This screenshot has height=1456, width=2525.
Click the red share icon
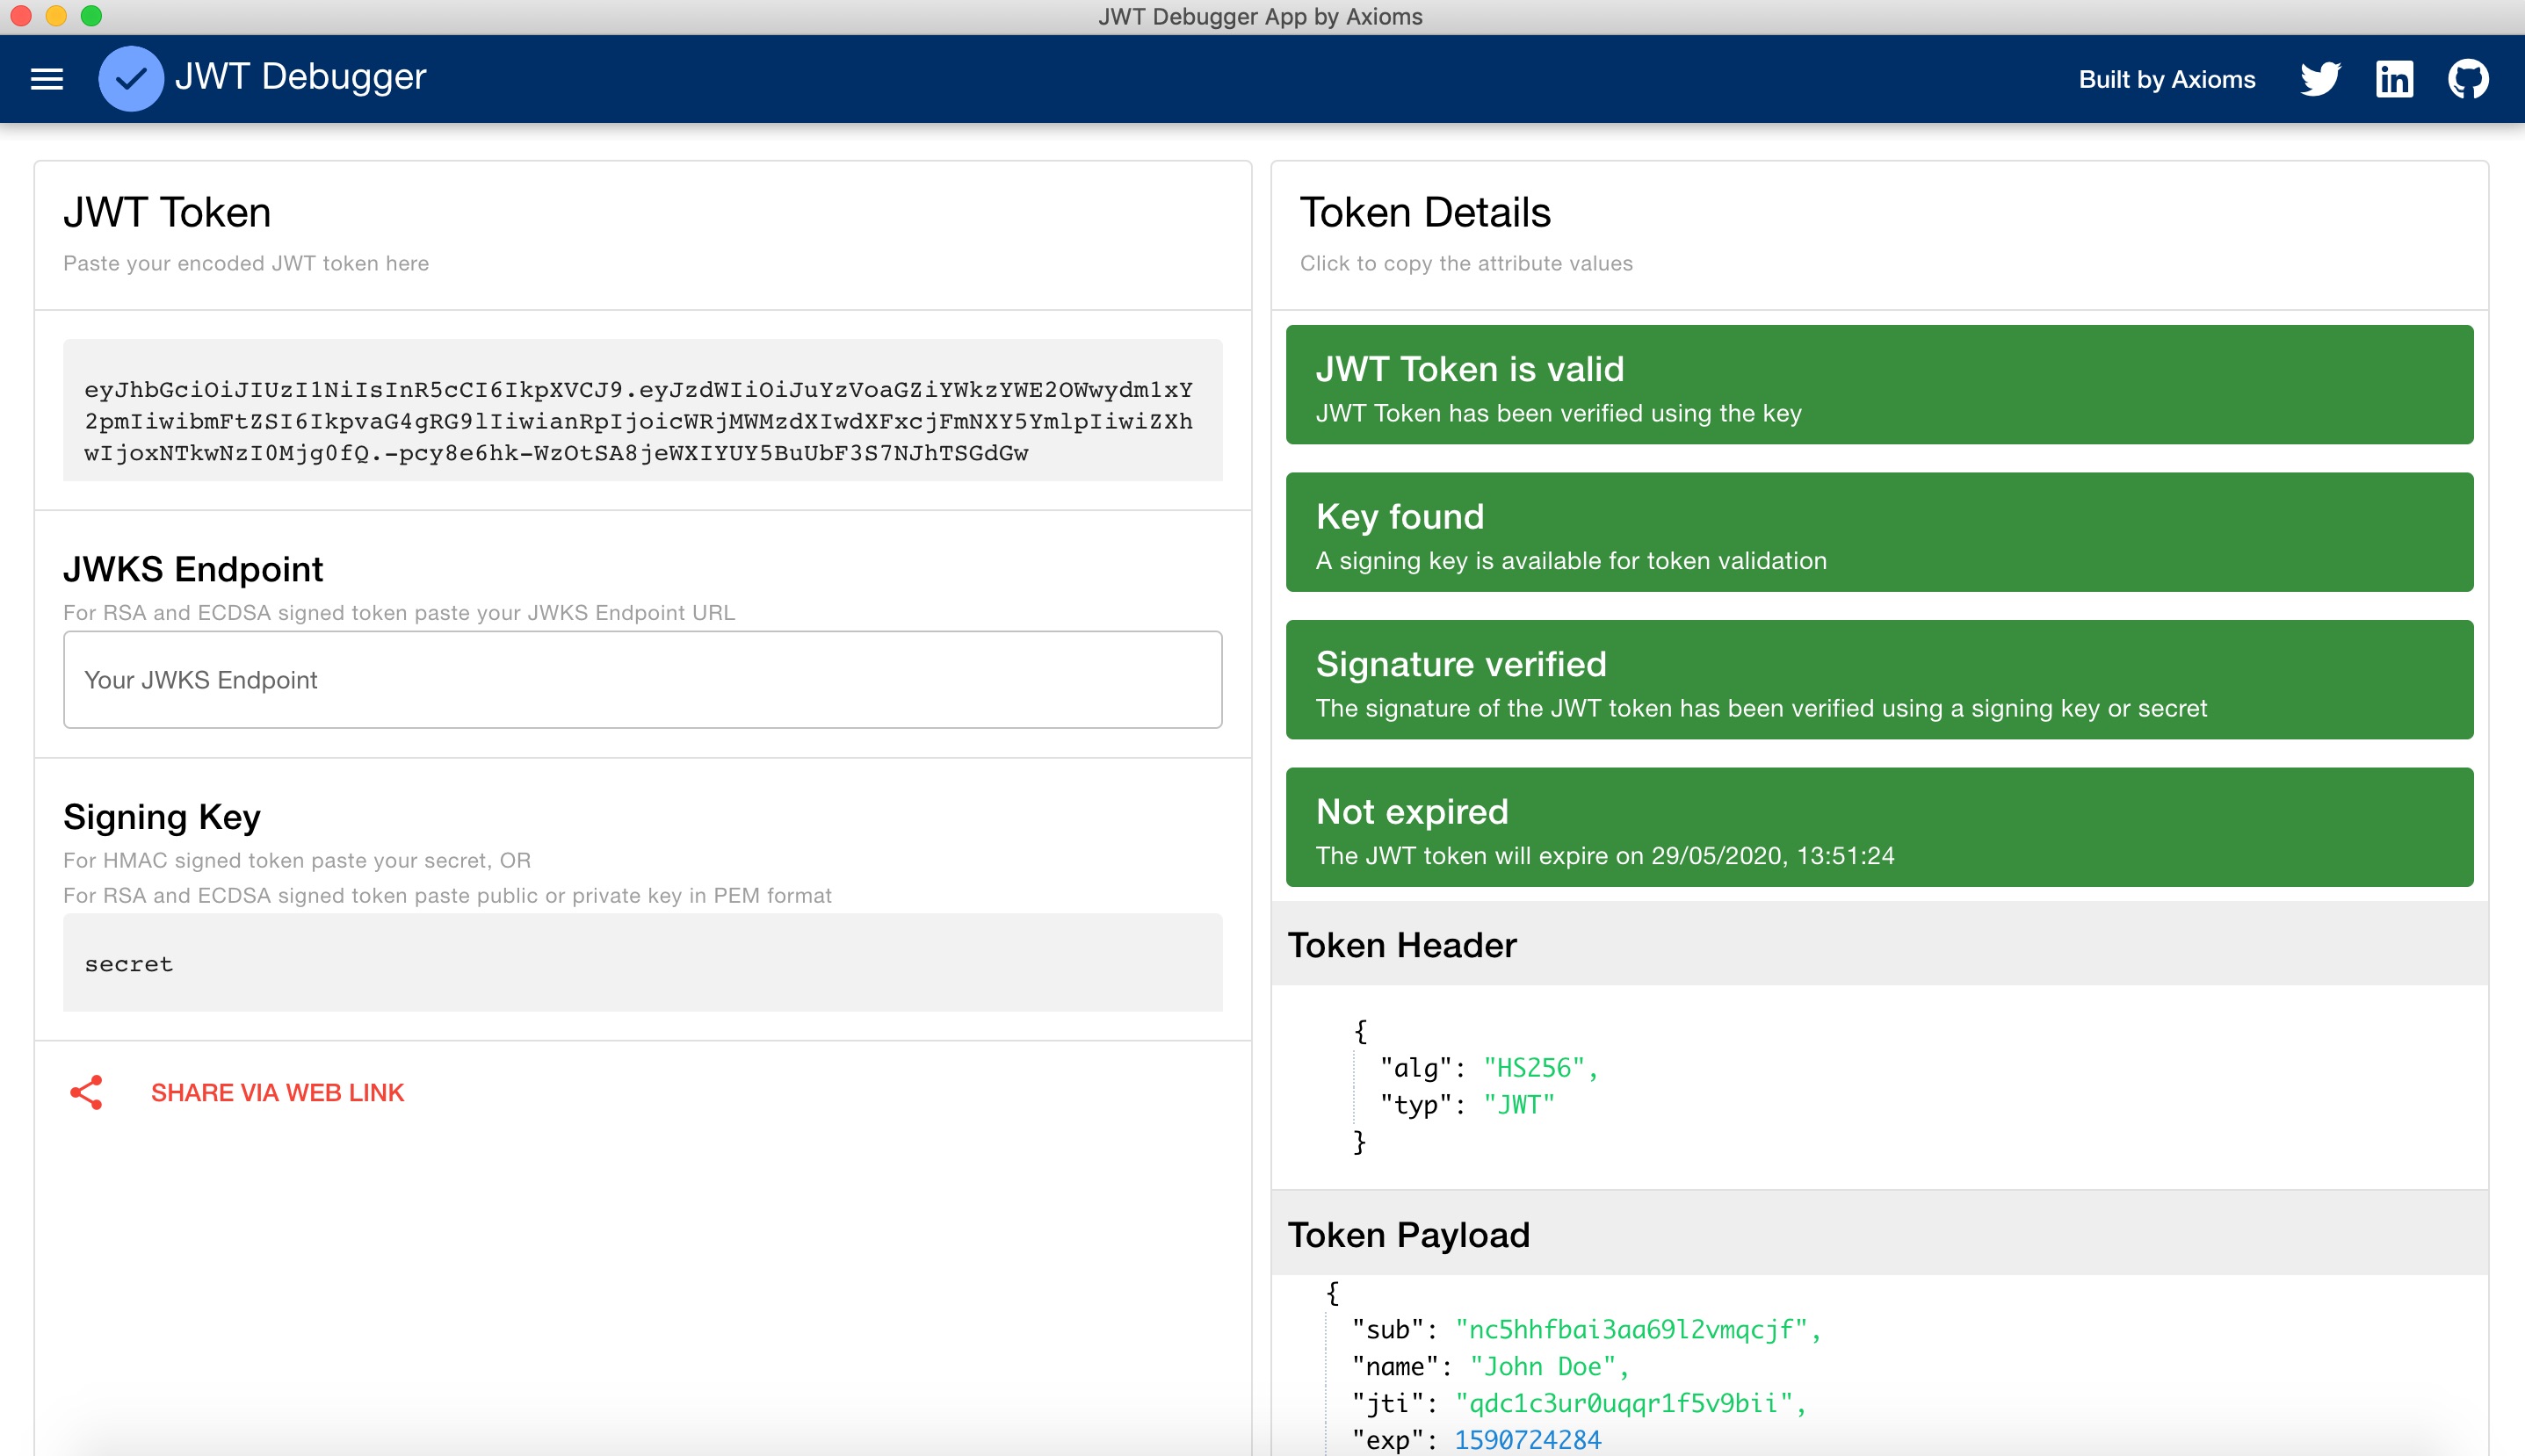pos(87,1092)
